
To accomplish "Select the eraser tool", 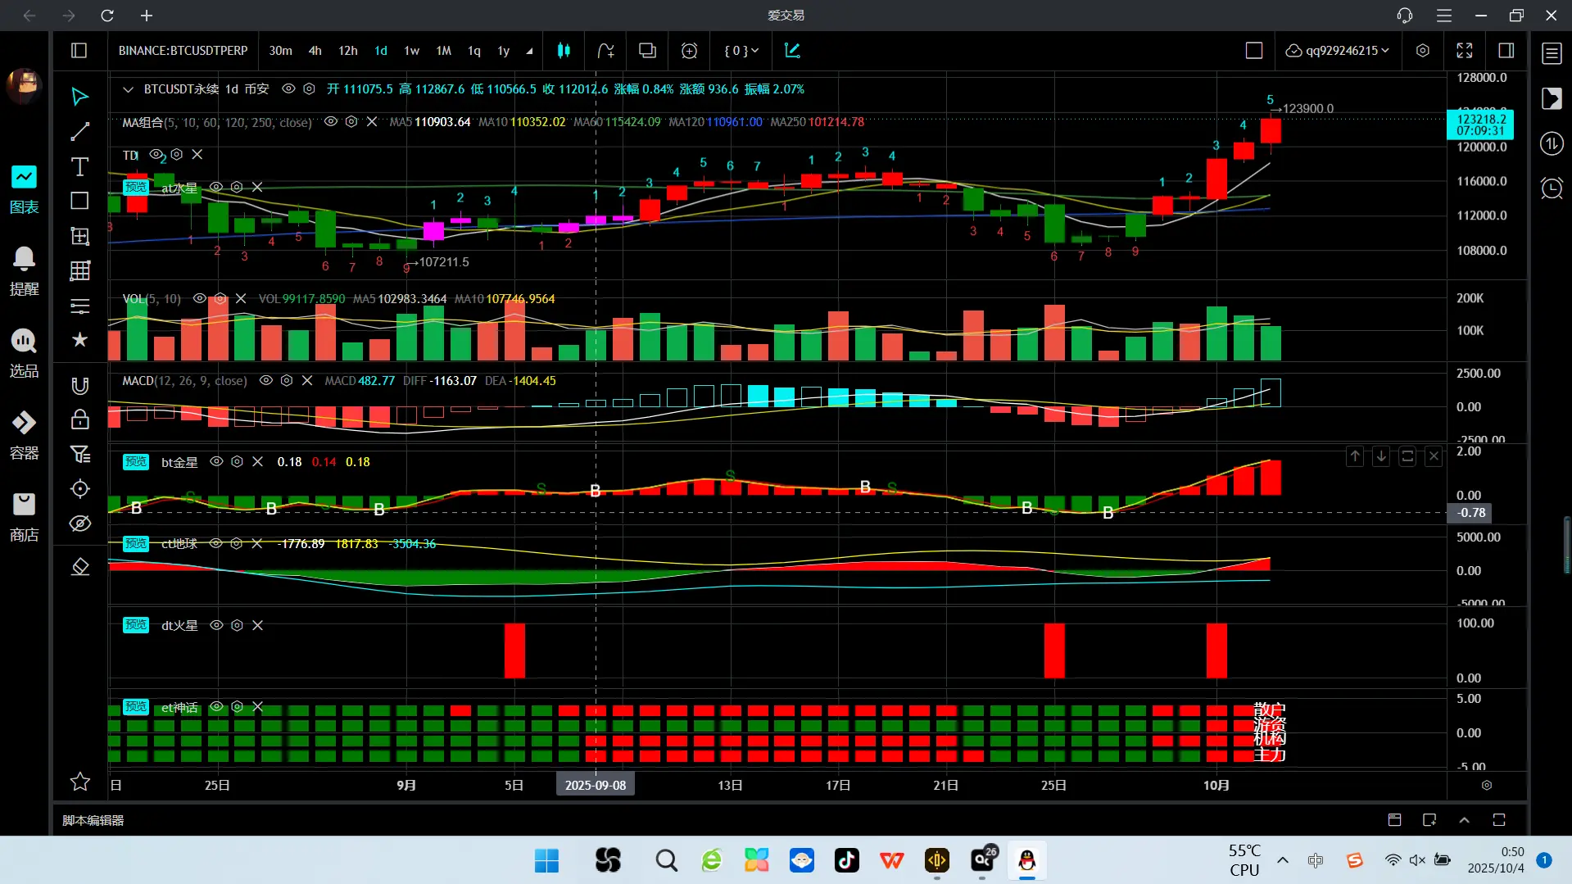I will [x=79, y=567].
